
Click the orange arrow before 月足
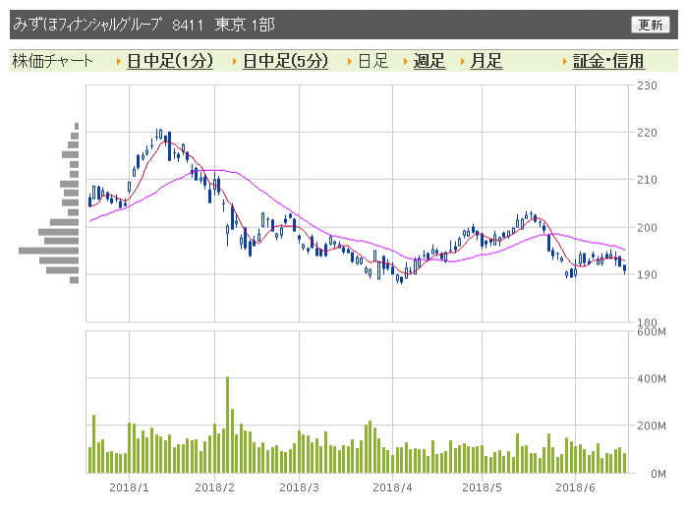[x=463, y=62]
